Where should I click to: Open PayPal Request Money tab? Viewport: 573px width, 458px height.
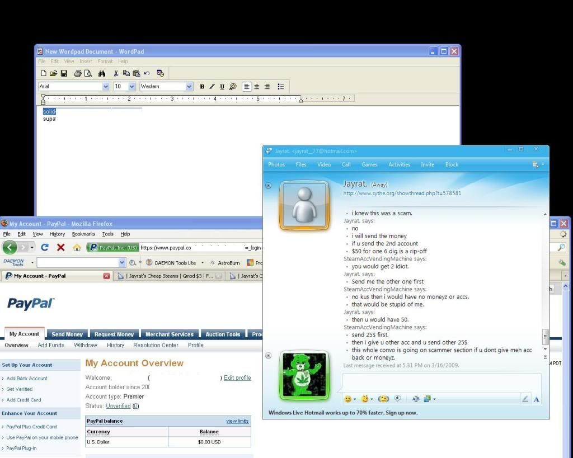click(x=114, y=334)
